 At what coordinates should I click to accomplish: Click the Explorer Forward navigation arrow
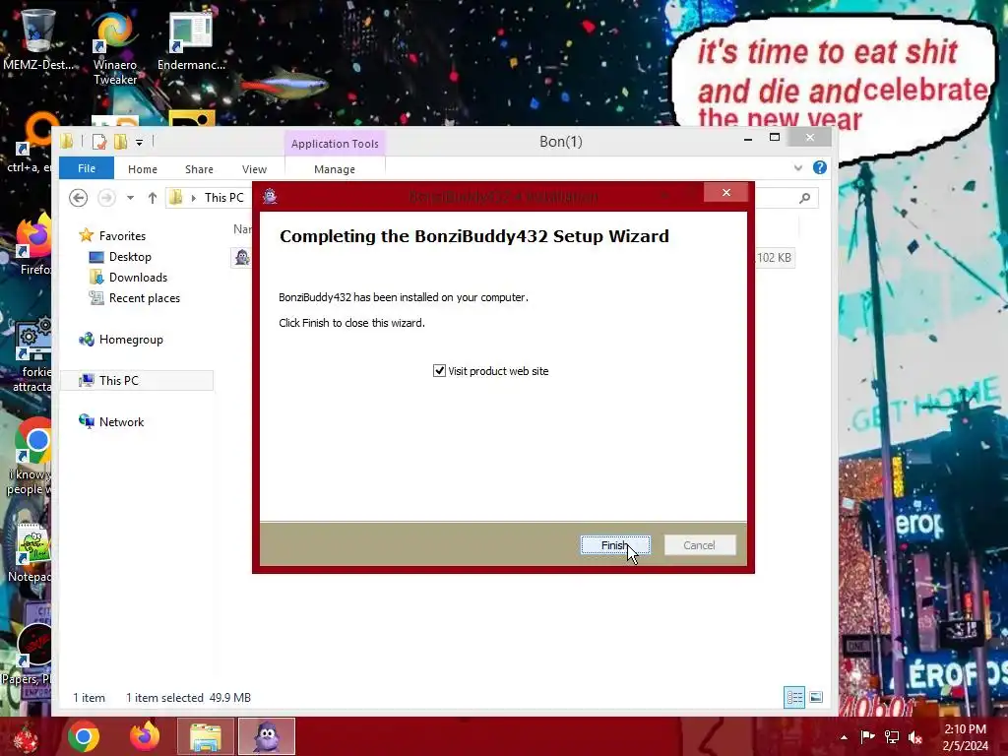point(106,197)
